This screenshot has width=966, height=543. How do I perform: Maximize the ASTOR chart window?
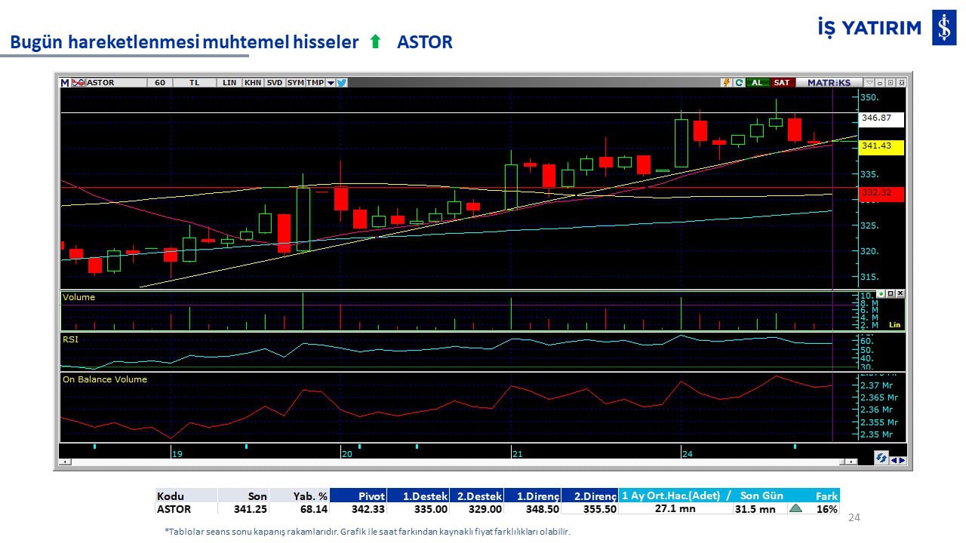(x=891, y=83)
